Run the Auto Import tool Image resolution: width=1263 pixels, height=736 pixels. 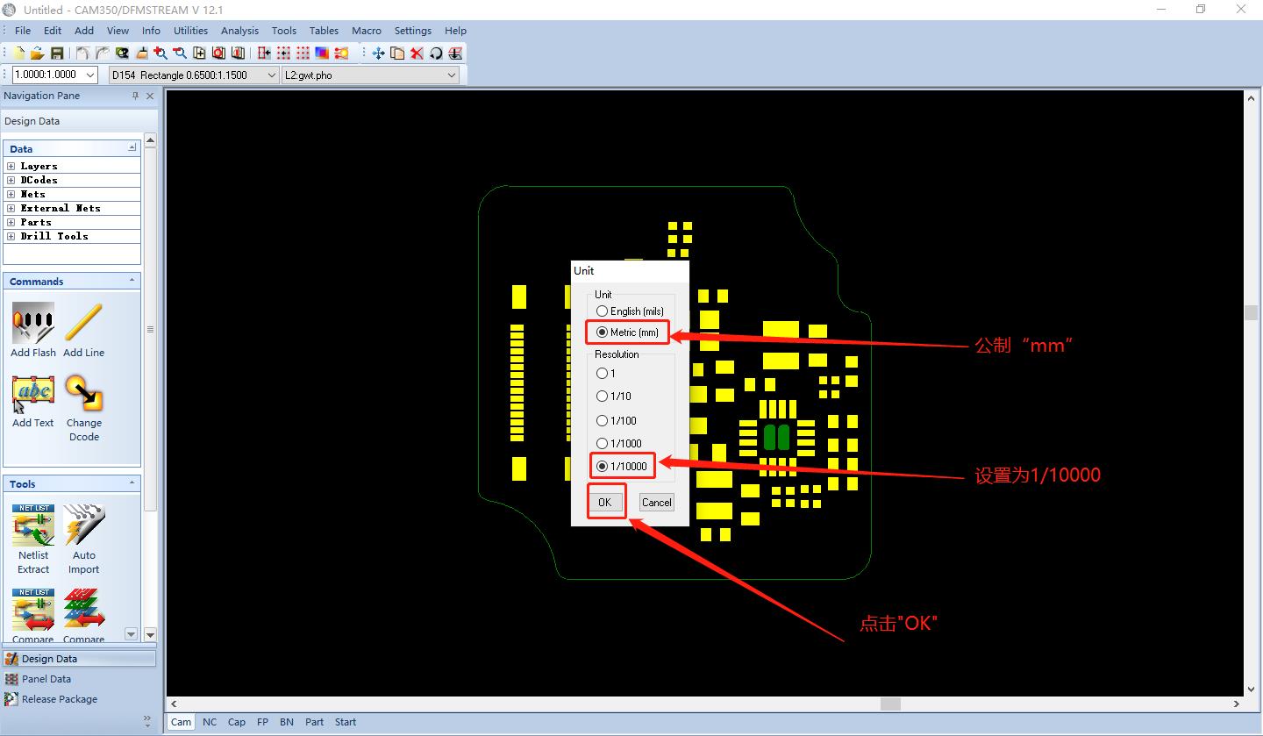(84, 526)
